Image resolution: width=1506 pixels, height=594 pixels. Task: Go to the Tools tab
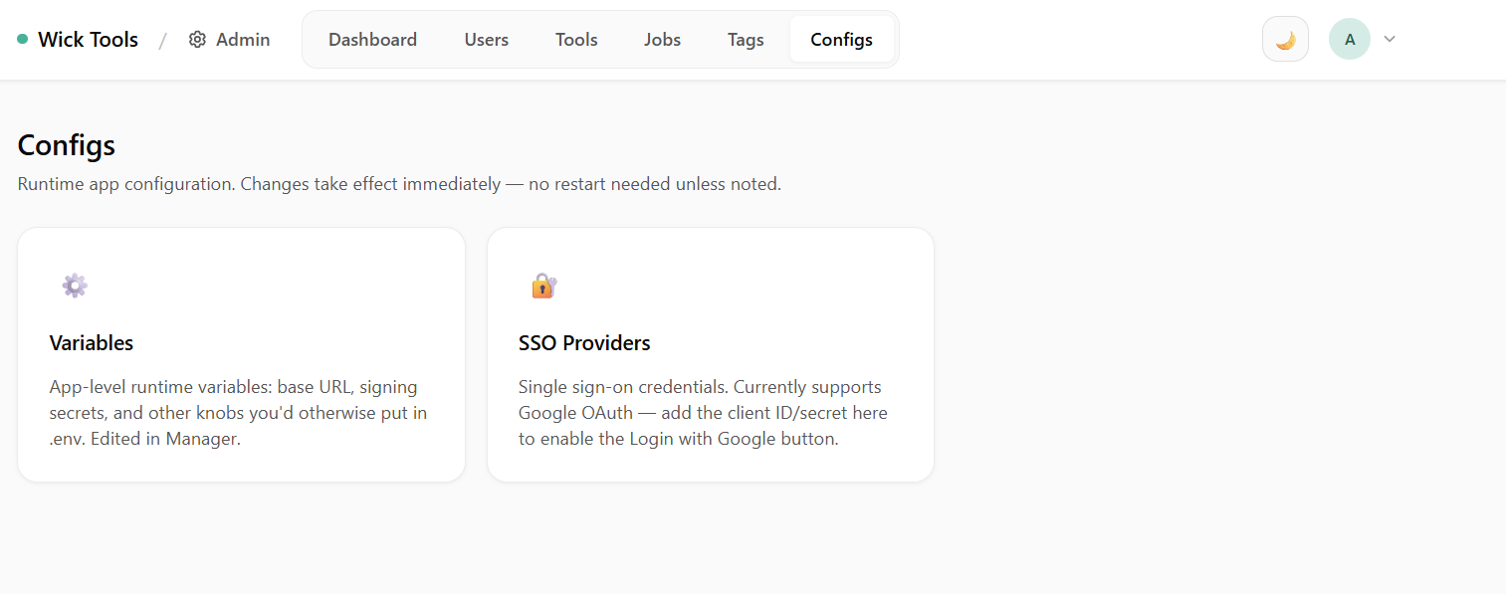coord(576,40)
